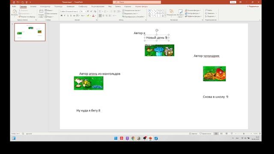Toggle bold formatting
This screenshot has height=154, width=274.
pos(62,16)
